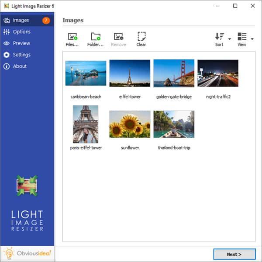Pick the sunflower thumbnail
The width and height of the screenshot is (262, 262).
[130, 124]
